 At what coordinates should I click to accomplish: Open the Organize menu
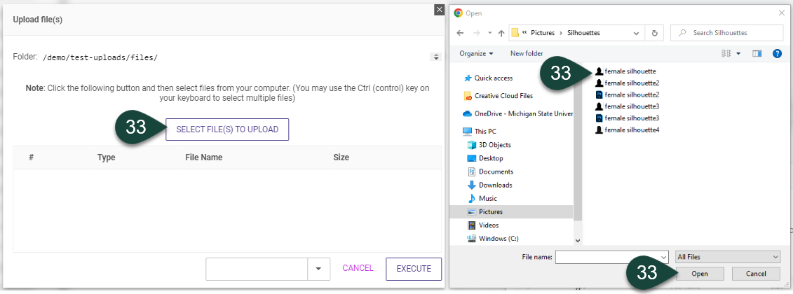(x=476, y=53)
